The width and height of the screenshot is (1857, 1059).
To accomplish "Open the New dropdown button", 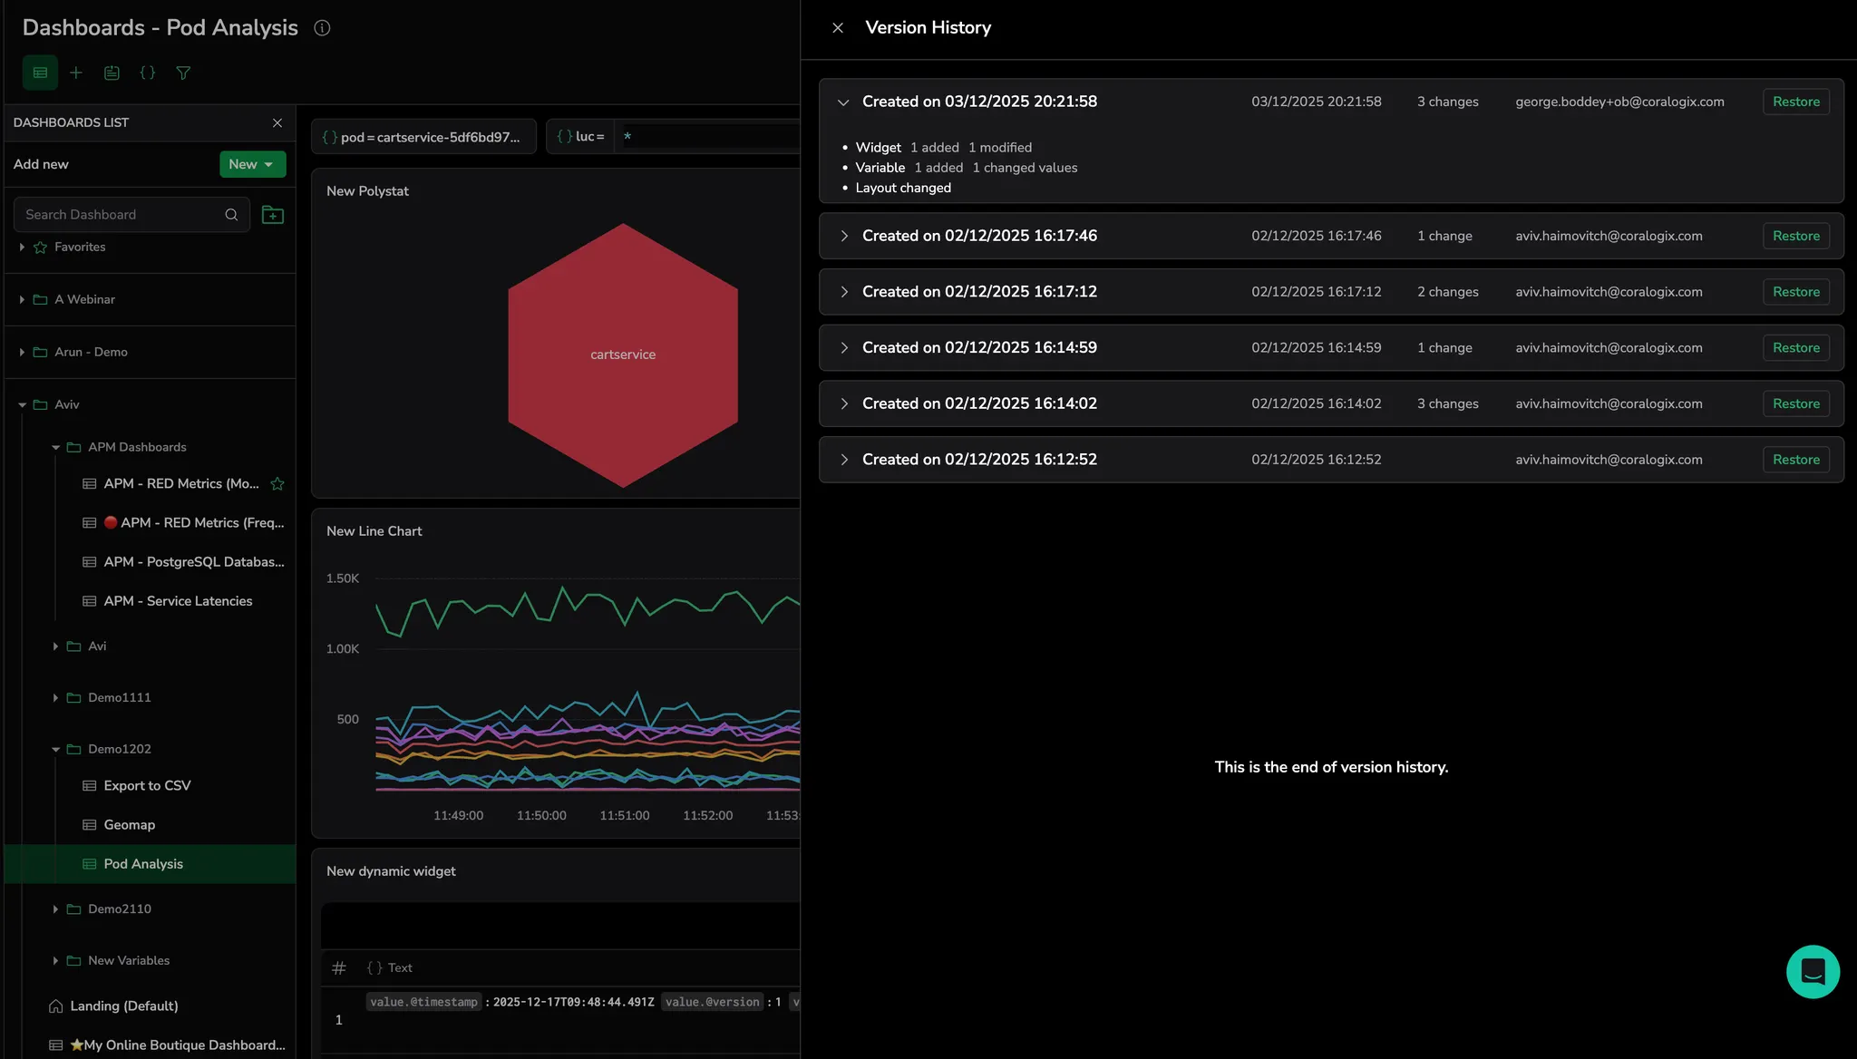I will point(252,164).
